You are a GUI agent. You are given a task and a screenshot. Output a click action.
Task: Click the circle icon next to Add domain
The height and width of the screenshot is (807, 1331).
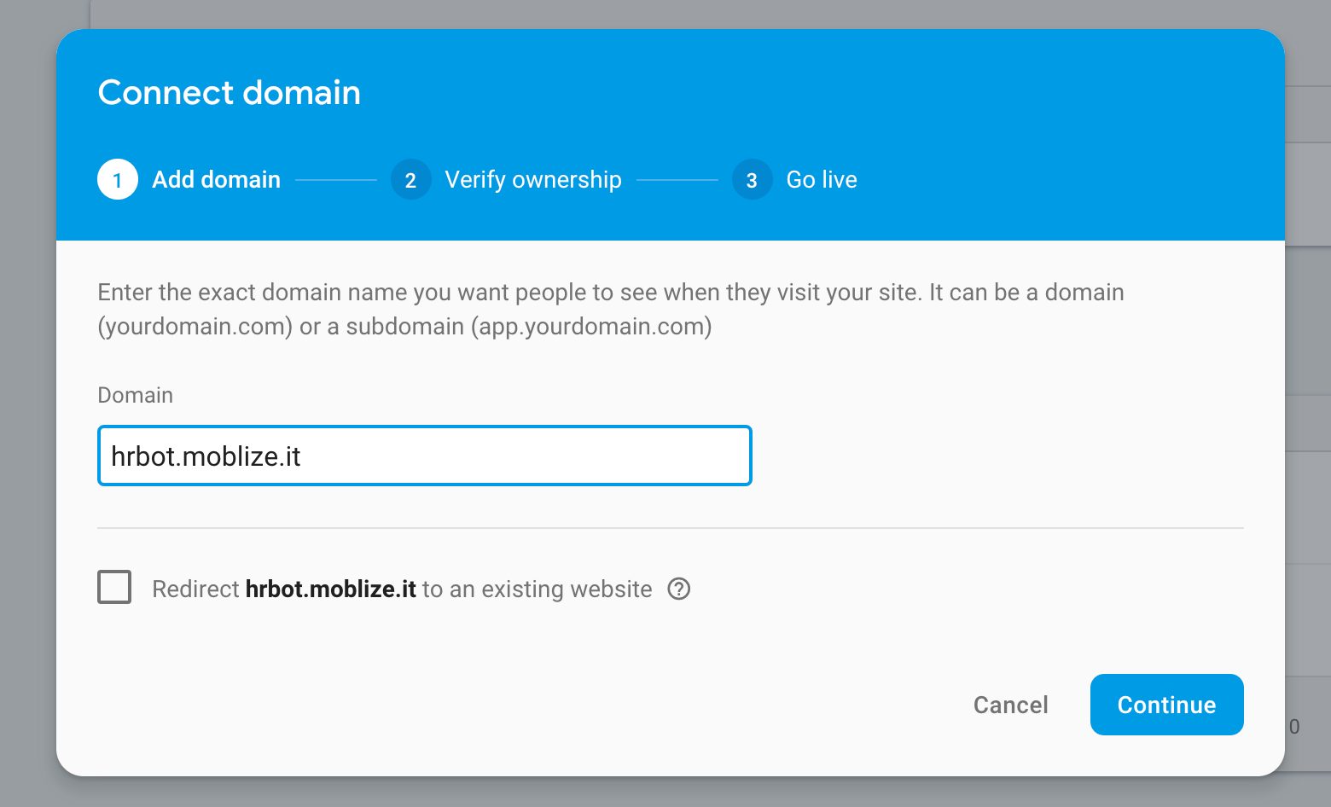tap(117, 179)
